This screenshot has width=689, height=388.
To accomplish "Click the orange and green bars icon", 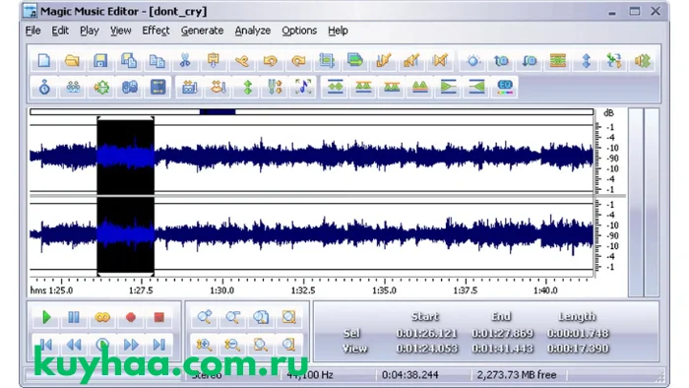I will (x=558, y=61).
